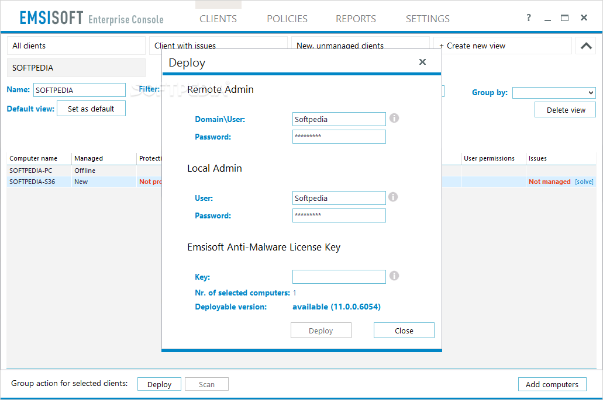Screen dimensions: 603x400
Task: Select the SOFTPEDIA custom view
Action: [76, 68]
